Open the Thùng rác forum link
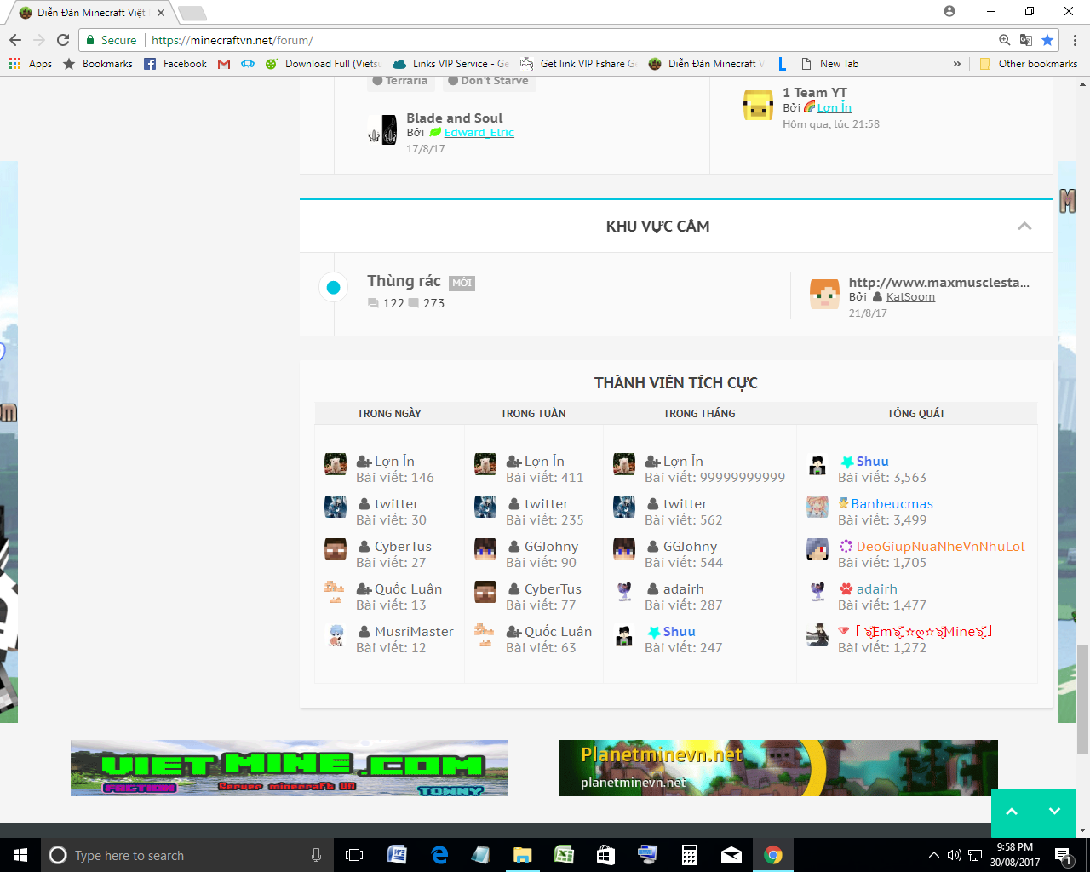 click(x=404, y=281)
